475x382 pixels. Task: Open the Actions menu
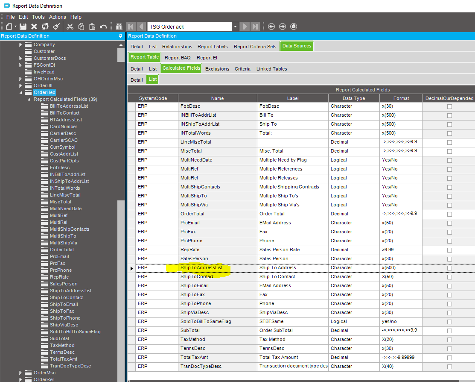click(x=57, y=17)
